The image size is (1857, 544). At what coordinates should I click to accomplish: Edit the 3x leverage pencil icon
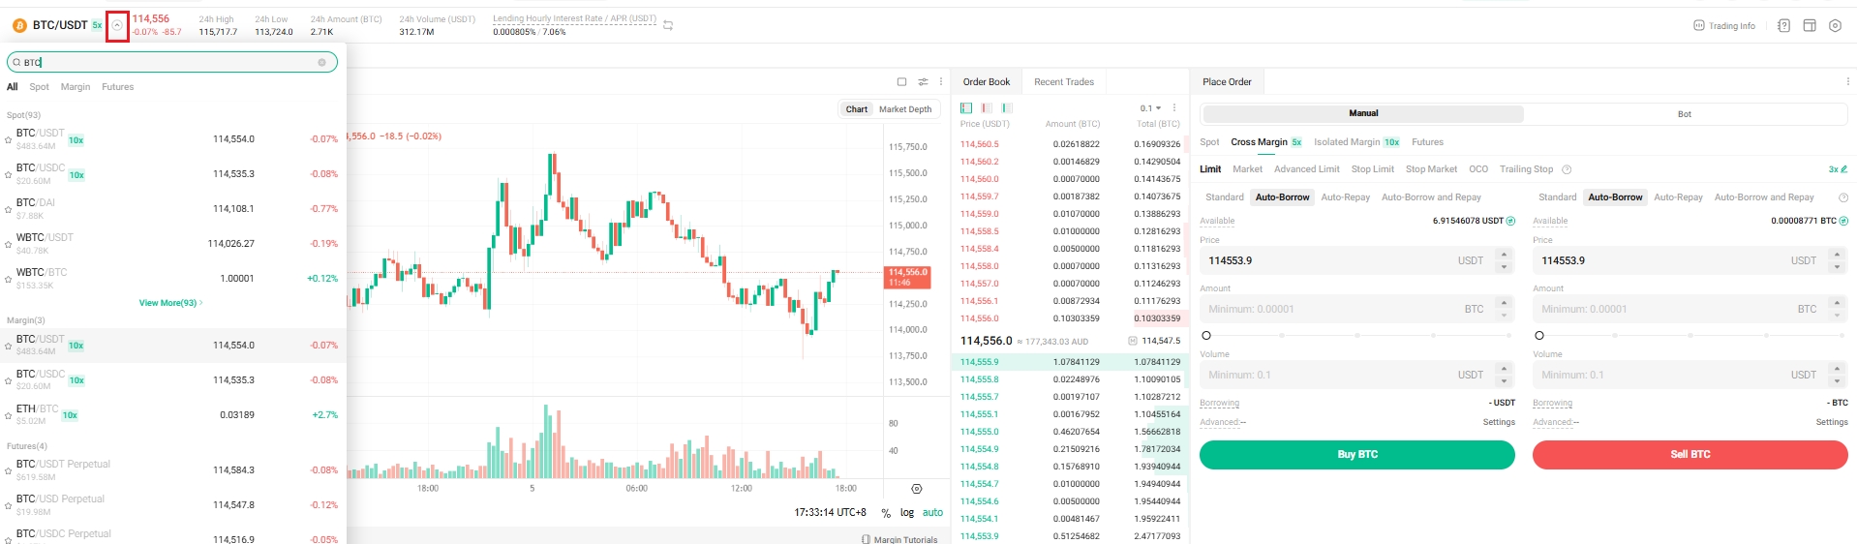coord(1843,169)
